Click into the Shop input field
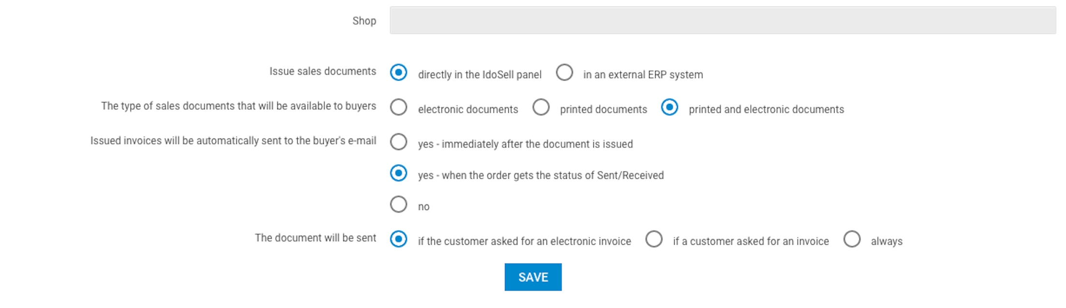1066x308 pixels. (x=722, y=20)
